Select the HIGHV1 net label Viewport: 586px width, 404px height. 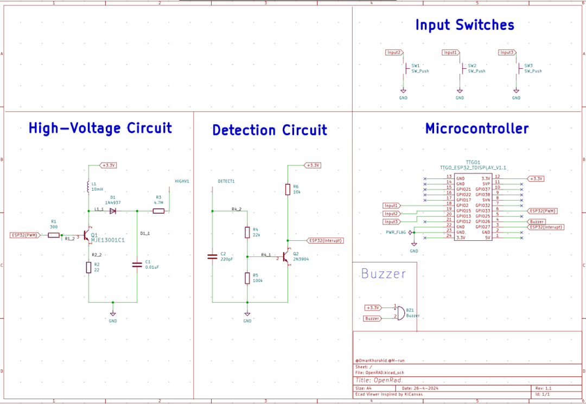(182, 182)
